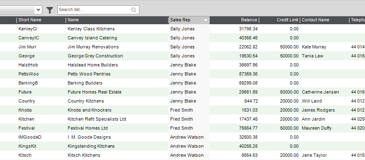Click contact name Maureen Duffy
This screenshot has height=160, width=365.
click(317, 128)
